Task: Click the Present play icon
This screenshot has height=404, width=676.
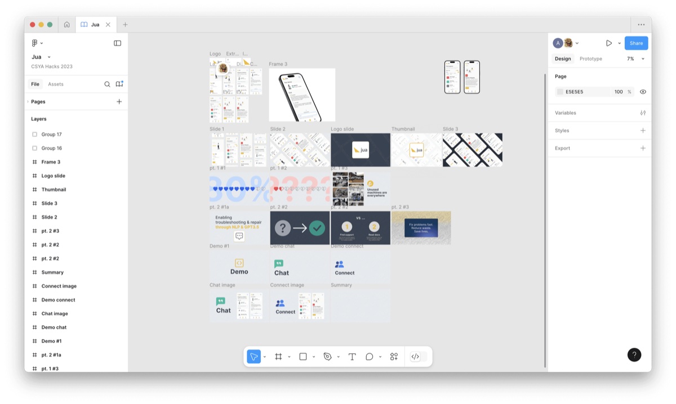Action: coord(609,43)
